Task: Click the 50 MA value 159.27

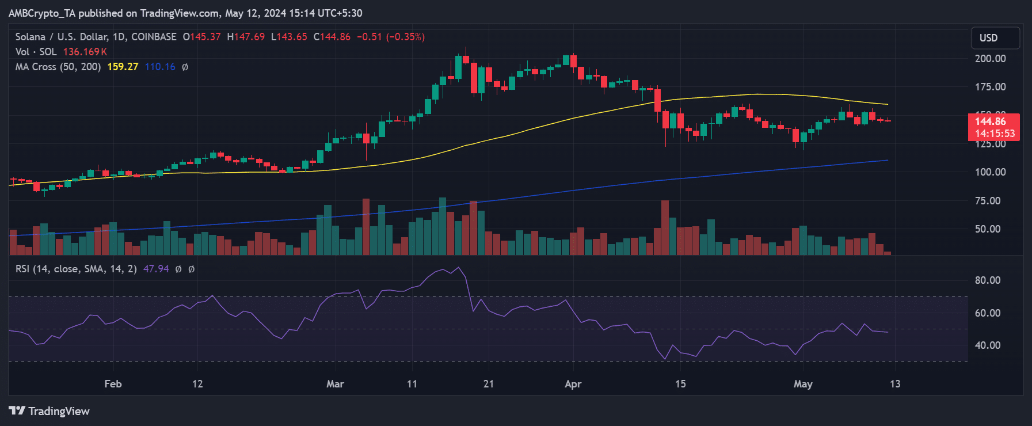Action: point(123,67)
